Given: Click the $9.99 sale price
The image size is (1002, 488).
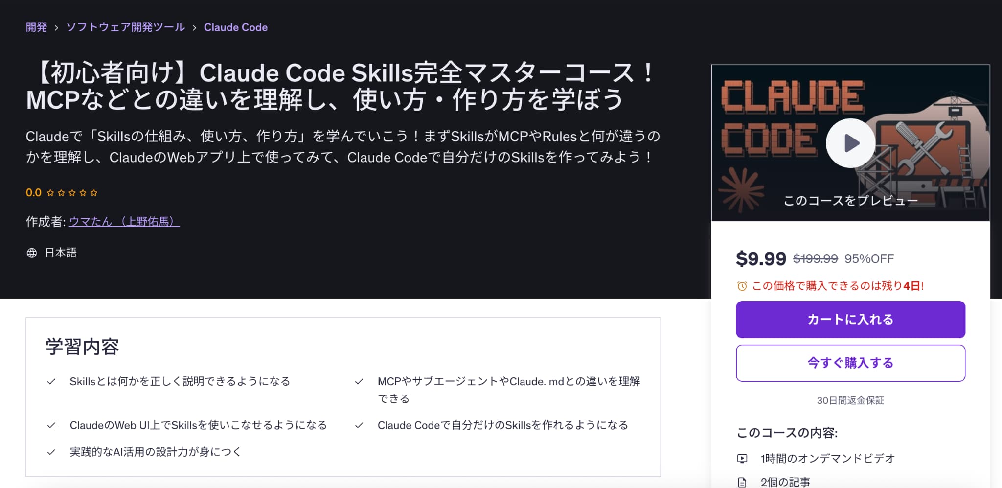Looking at the screenshot, I should (761, 258).
